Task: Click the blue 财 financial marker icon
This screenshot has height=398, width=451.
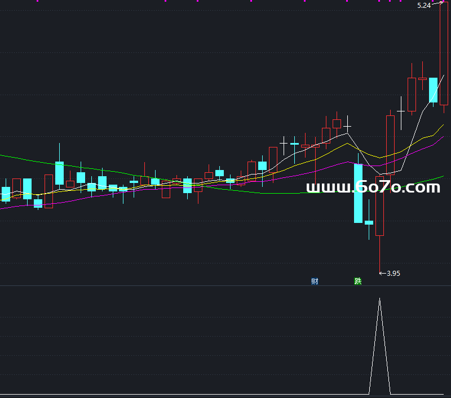Action: point(315,281)
